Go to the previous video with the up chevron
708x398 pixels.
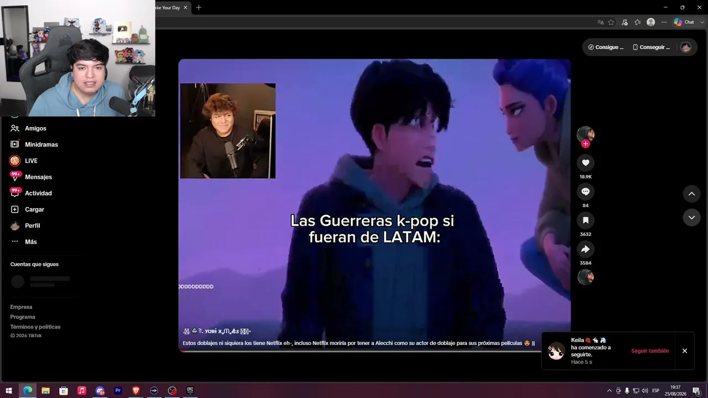(x=691, y=194)
